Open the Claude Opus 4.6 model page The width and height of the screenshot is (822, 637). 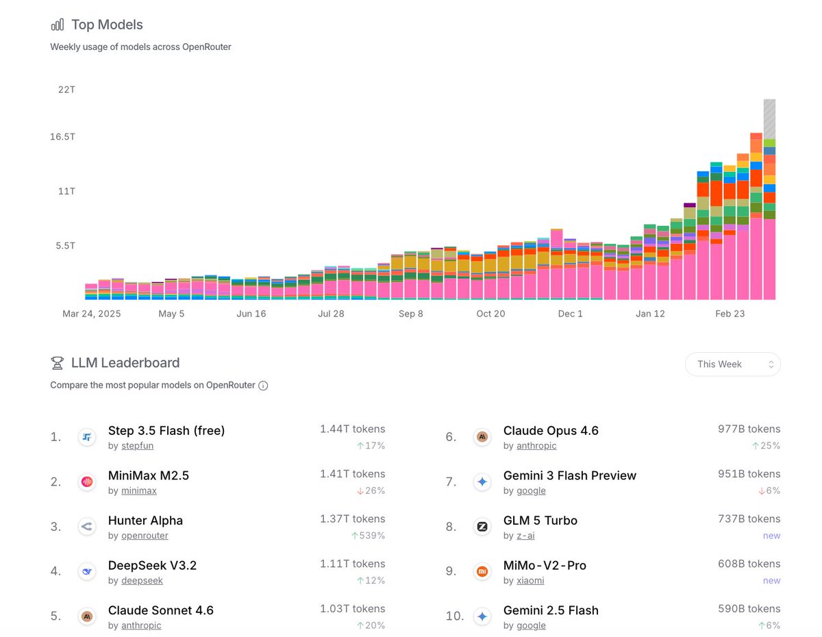551,431
